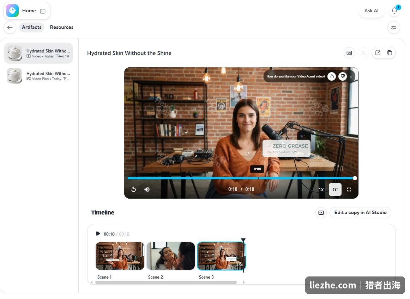Screen dimensions: 410x299
Task: Open the filter settings sliders icon
Action: pyautogui.click(x=393, y=27)
